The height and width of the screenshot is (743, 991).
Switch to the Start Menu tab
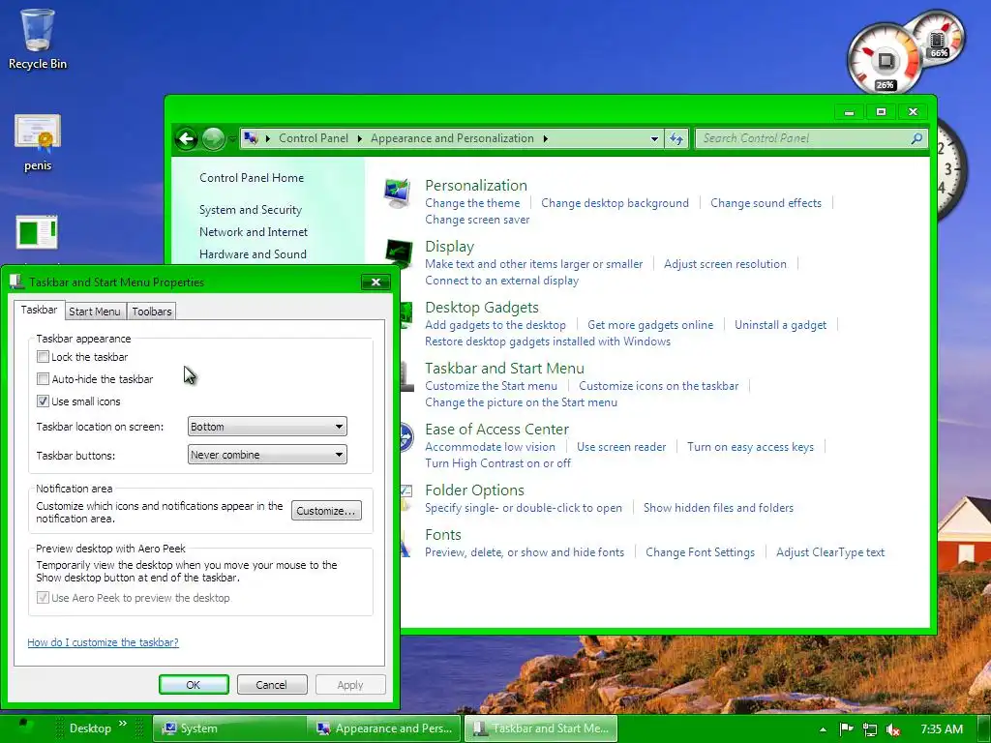point(94,312)
